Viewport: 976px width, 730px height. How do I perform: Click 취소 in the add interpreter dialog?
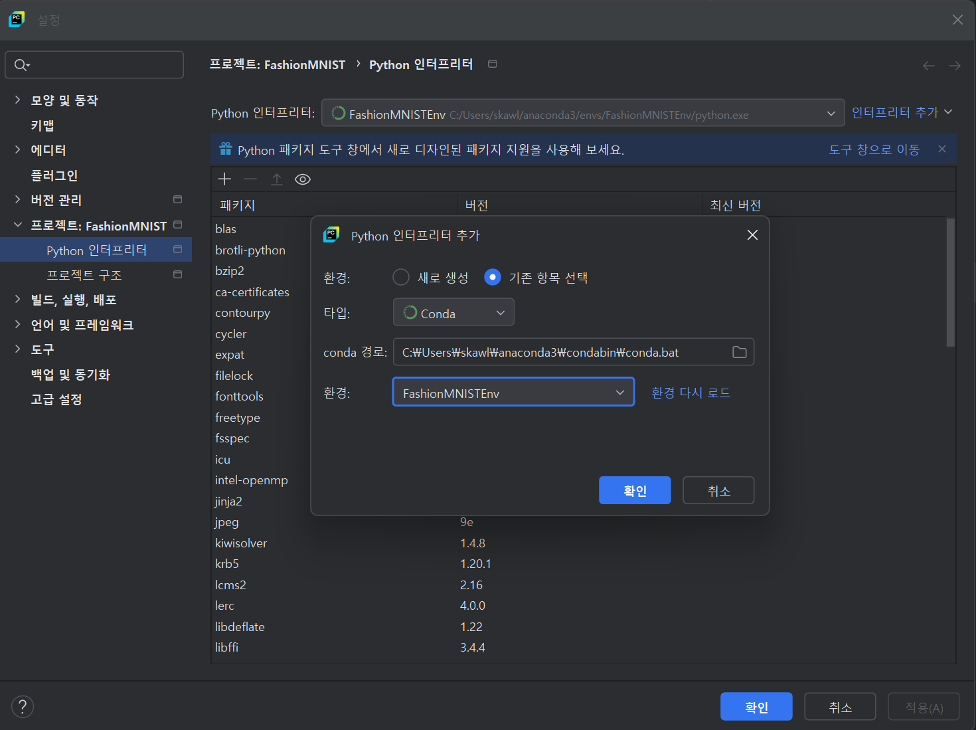coord(718,490)
